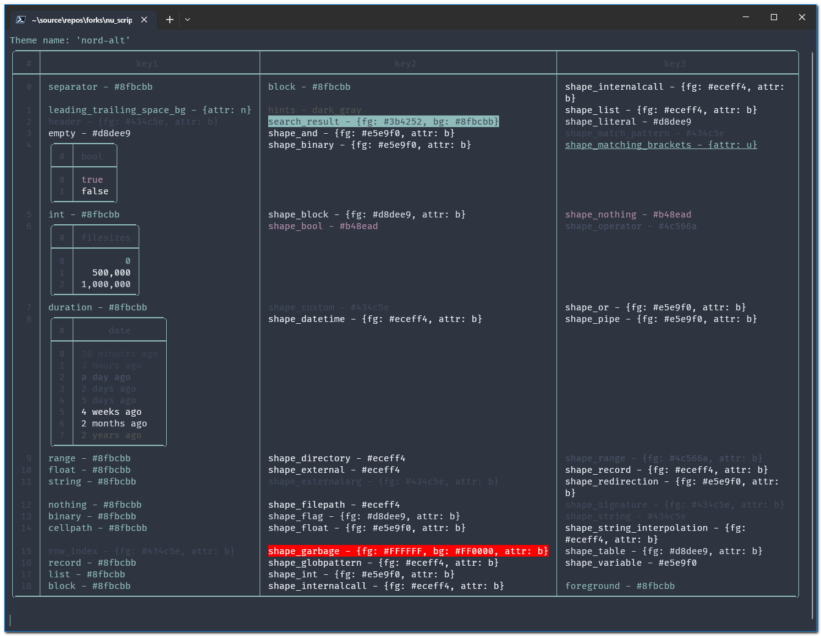Click 'range - #8fbcbb' entry
The height and width of the screenshot is (636, 821).
tap(90, 458)
